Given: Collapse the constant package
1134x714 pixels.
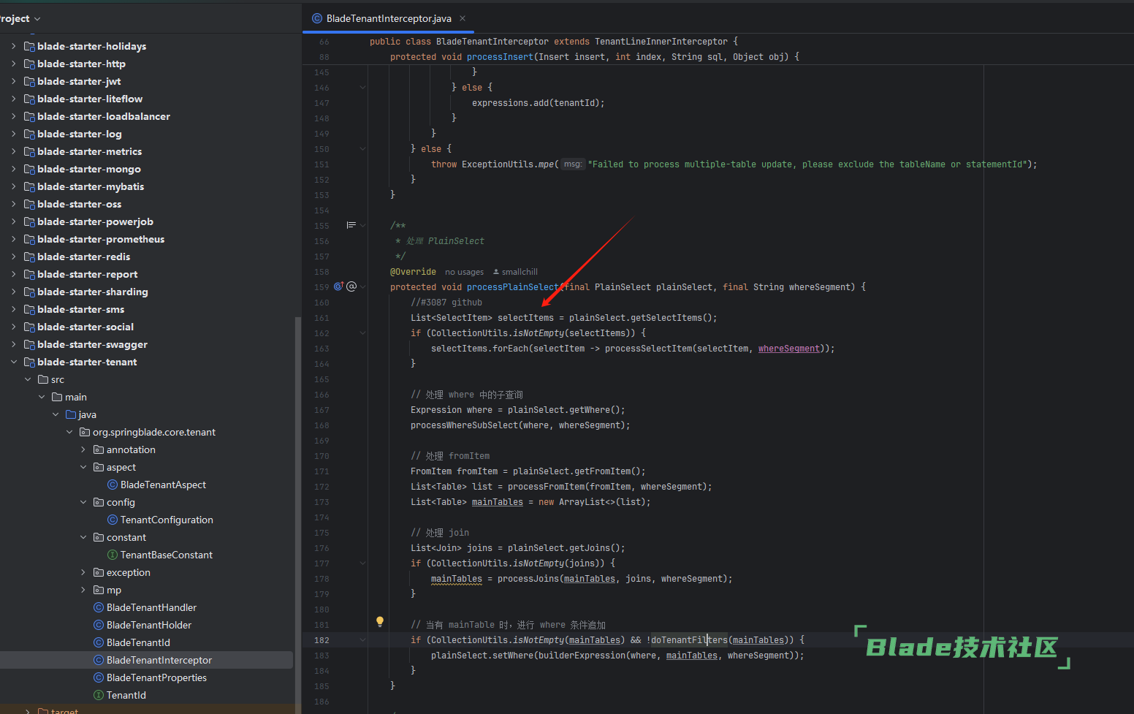Looking at the screenshot, I should click(83, 537).
